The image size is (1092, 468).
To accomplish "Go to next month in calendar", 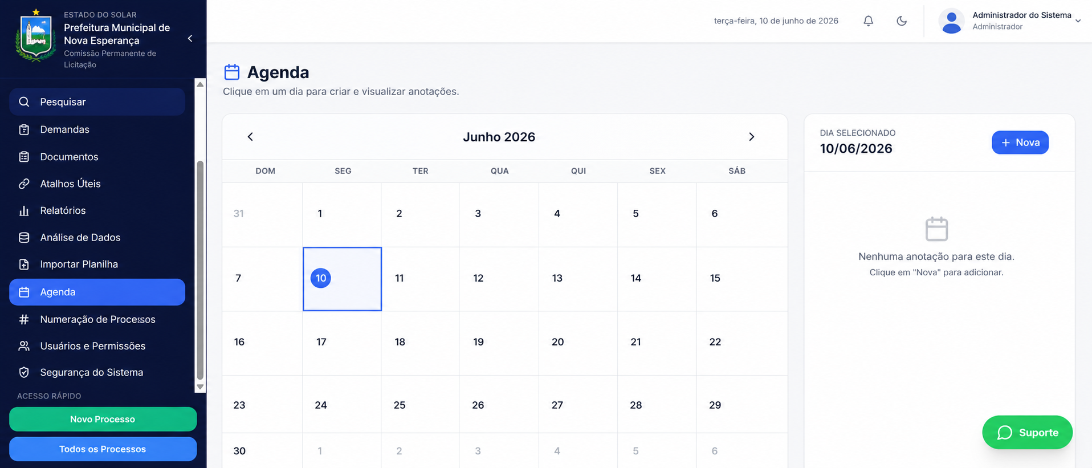I will click(751, 137).
